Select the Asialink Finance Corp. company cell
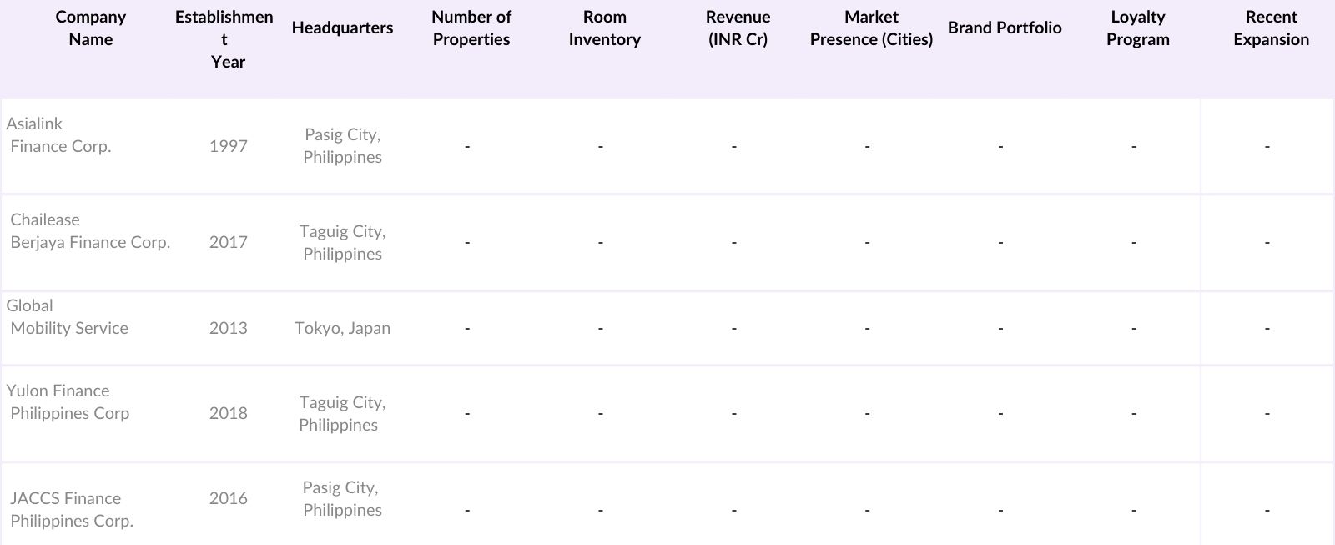Image resolution: width=1335 pixels, height=545 pixels. tap(60, 135)
